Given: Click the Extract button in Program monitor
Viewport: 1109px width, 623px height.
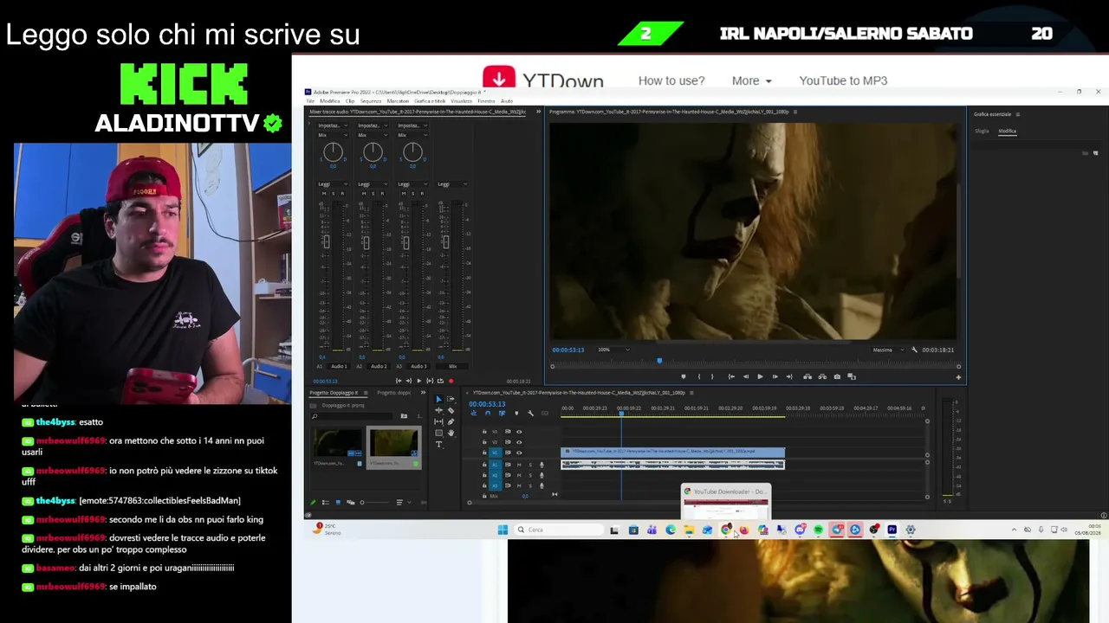Looking at the screenshot, I should tap(821, 376).
